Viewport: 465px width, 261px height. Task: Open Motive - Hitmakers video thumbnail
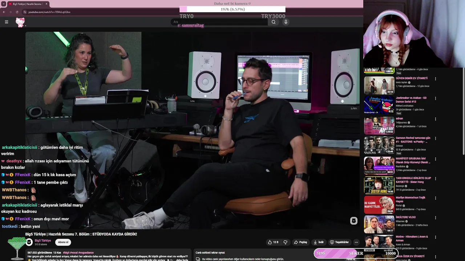coord(379,242)
